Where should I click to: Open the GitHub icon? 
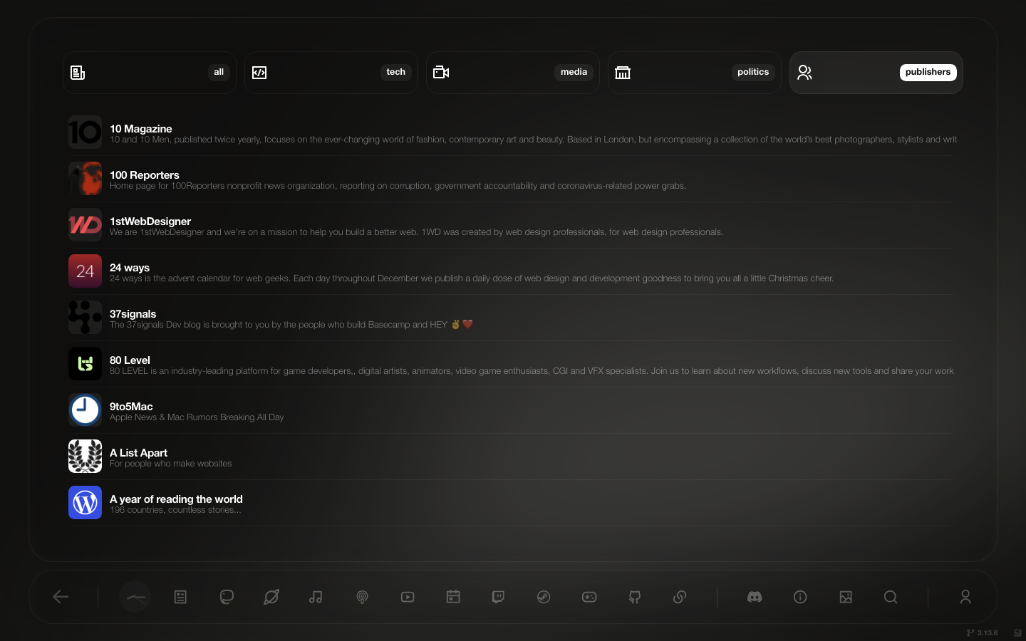click(x=635, y=597)
